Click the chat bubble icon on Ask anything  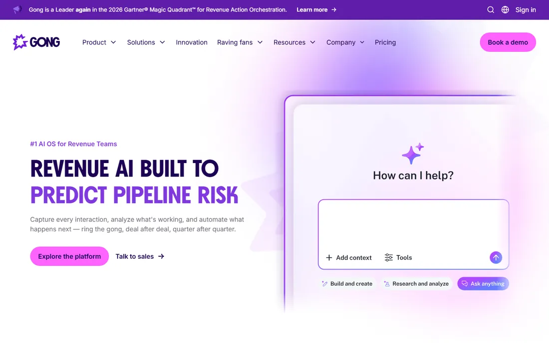[465, 284]
